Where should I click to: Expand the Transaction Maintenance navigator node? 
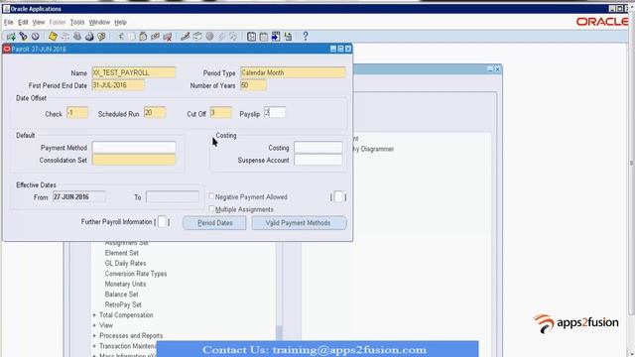coord(94,346)
